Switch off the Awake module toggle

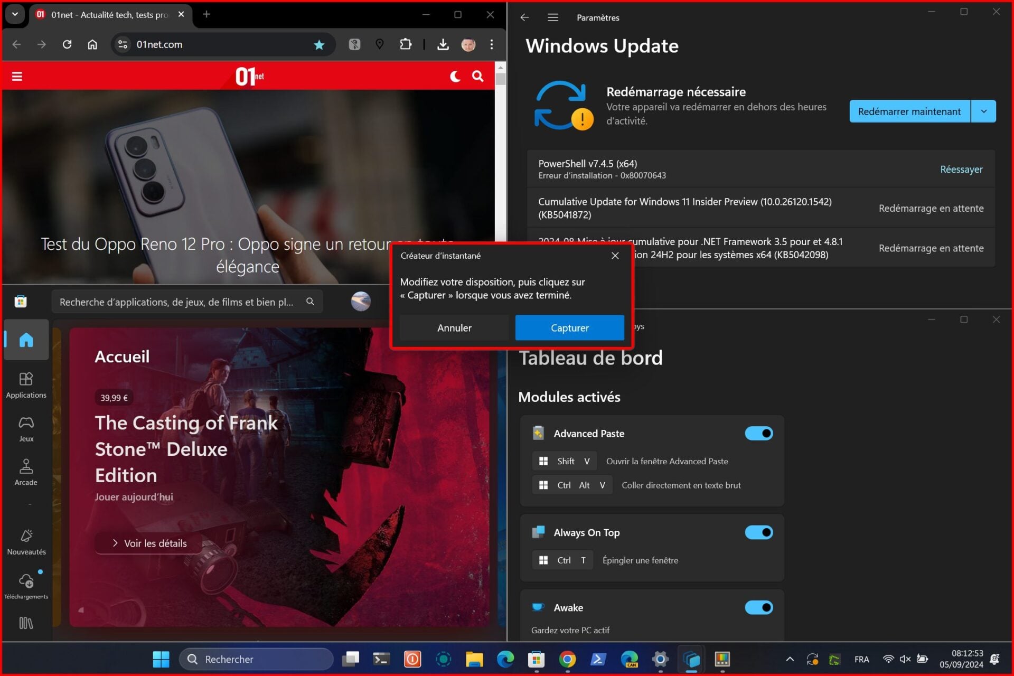pos(758,608)
